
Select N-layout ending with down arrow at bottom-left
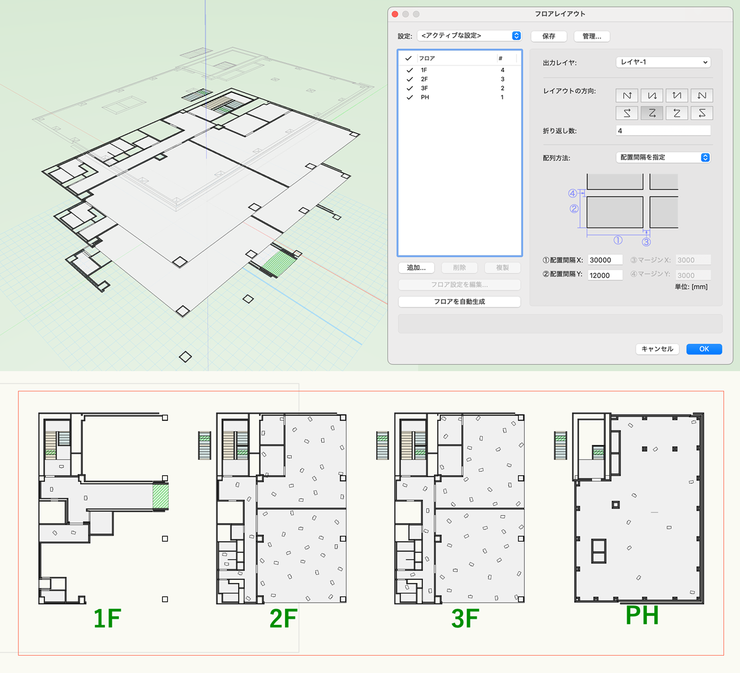702,96
